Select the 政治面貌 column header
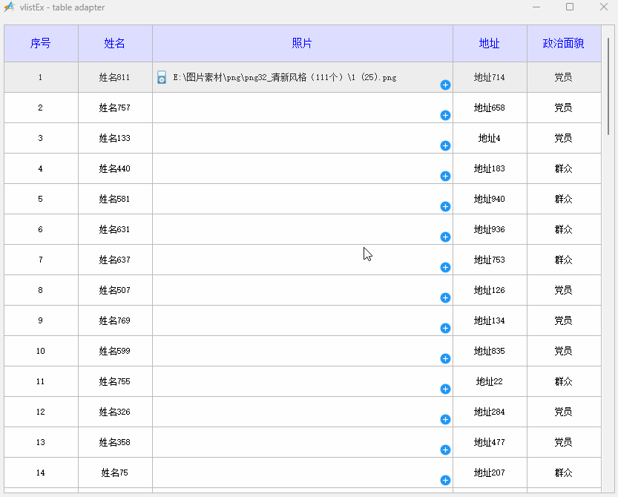 click(564, 43)
